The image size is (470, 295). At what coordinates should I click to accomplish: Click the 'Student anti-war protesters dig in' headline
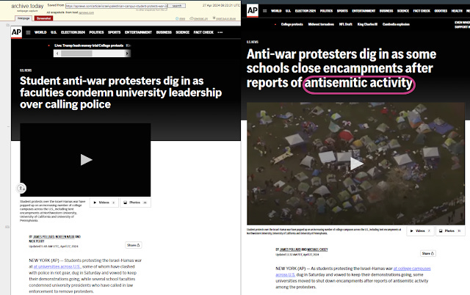120,92
